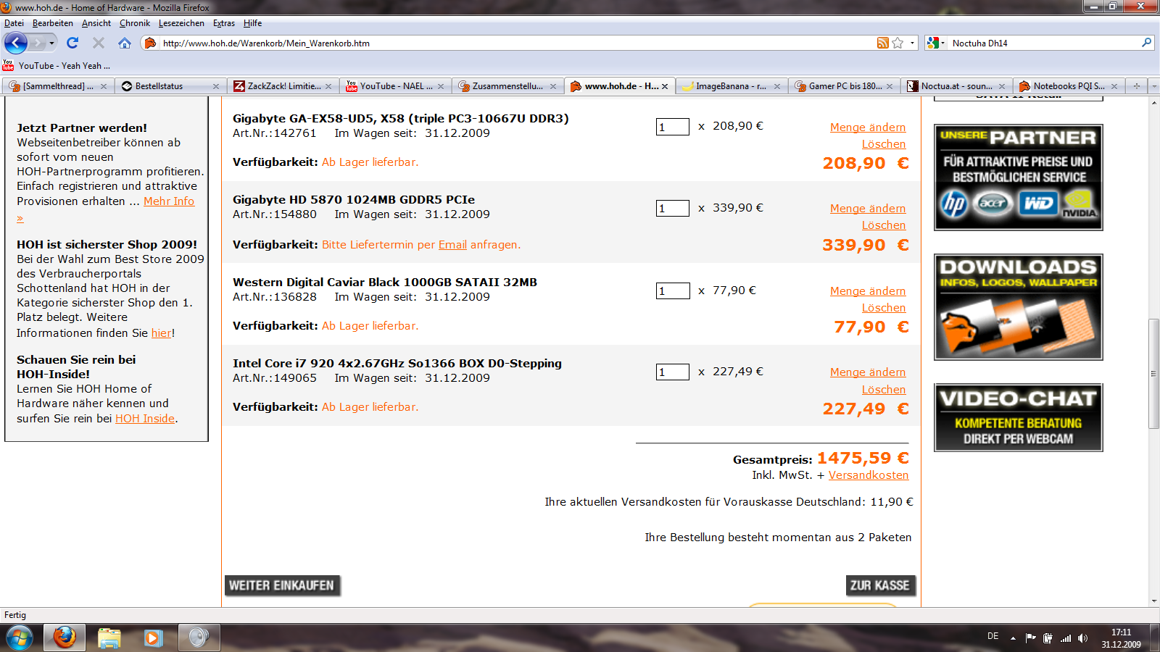Switch to the ImageBanana tab
Screen dimensions: 1160x652
[x=731, y=86]
